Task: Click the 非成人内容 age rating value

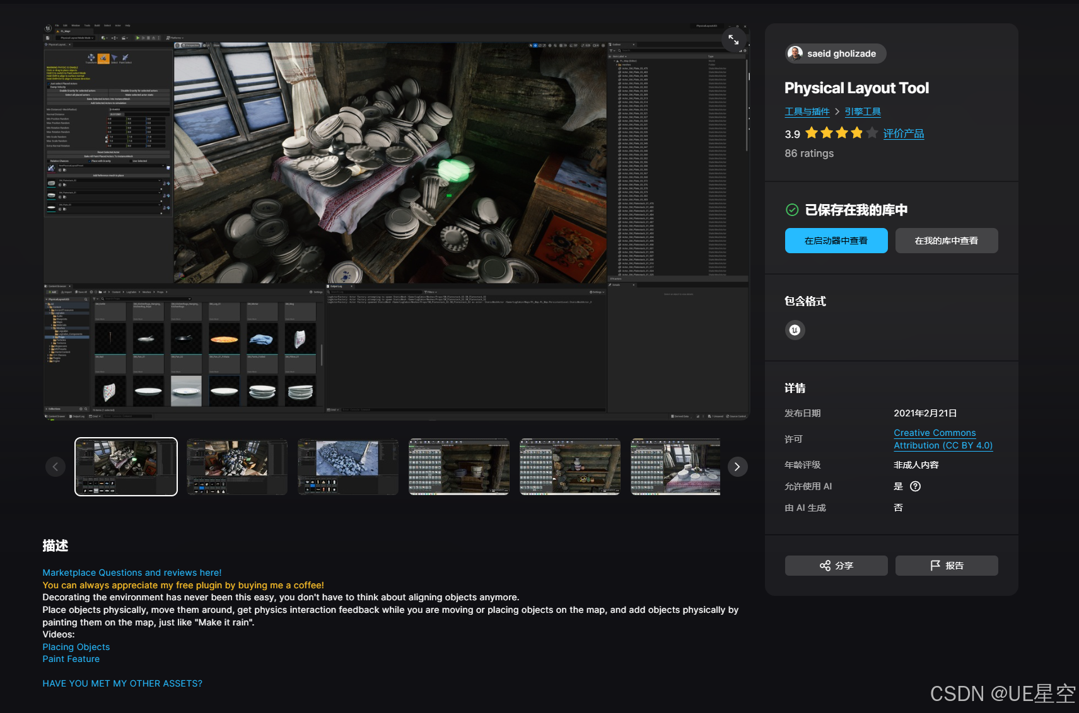Action: (x=916, y=465)
